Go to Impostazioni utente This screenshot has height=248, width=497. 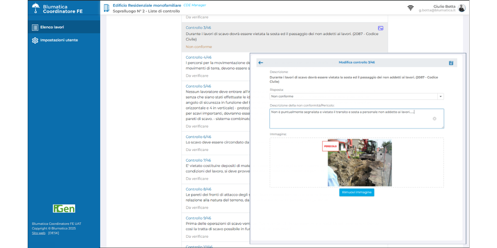pos(59,41)
